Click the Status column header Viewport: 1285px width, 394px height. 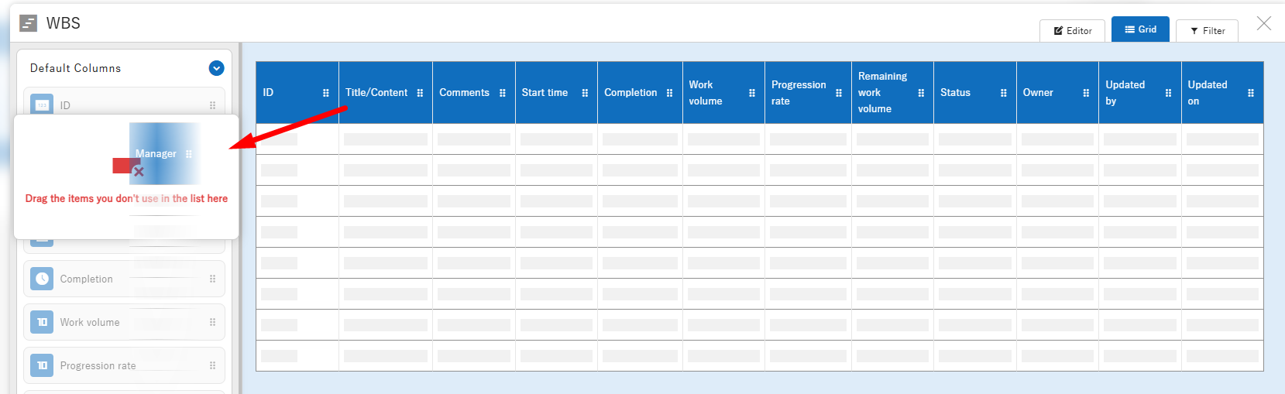click(975, 93)
